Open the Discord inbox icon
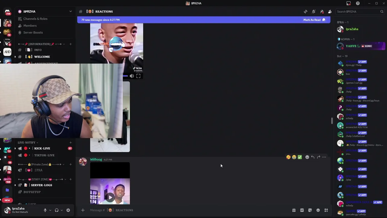The width and height of the screenshot is (387, 218). tap(349, 3)
